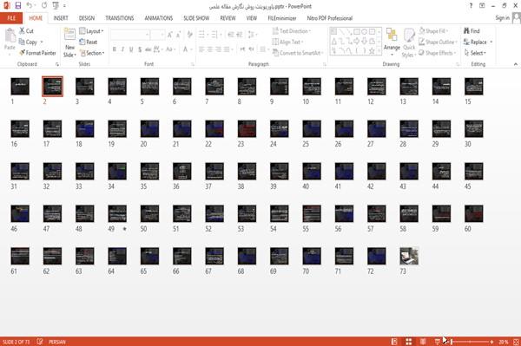Click Convert to SmartArt
The width and height of the screenshot is (521, 346).
pos(297,53)
